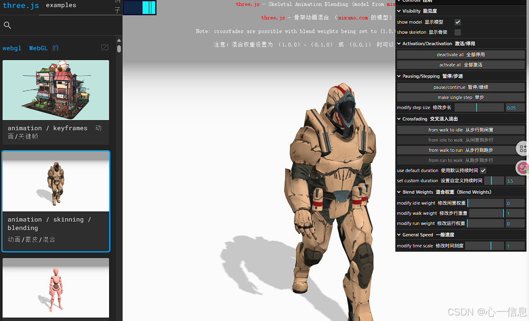Open the pink mannequin example thumbnail
The height and width of the screenshot is (321, 529).
tap(56, 288)
